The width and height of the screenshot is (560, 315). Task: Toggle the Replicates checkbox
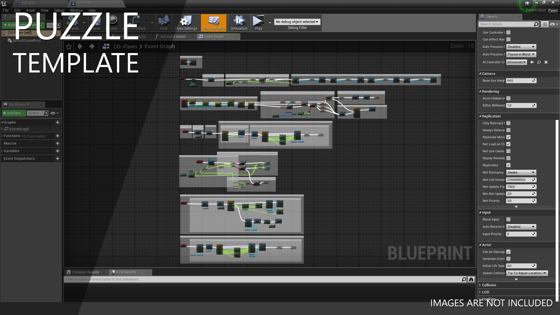[508, 165]
